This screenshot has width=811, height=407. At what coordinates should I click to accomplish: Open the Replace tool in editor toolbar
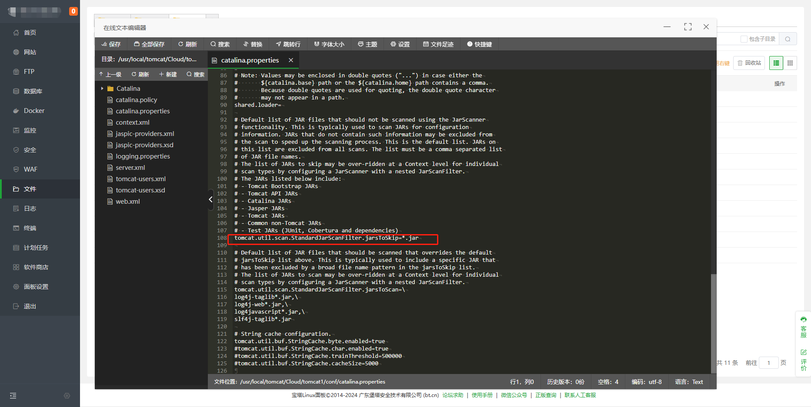pyautogui.click(x=253, y=44)
